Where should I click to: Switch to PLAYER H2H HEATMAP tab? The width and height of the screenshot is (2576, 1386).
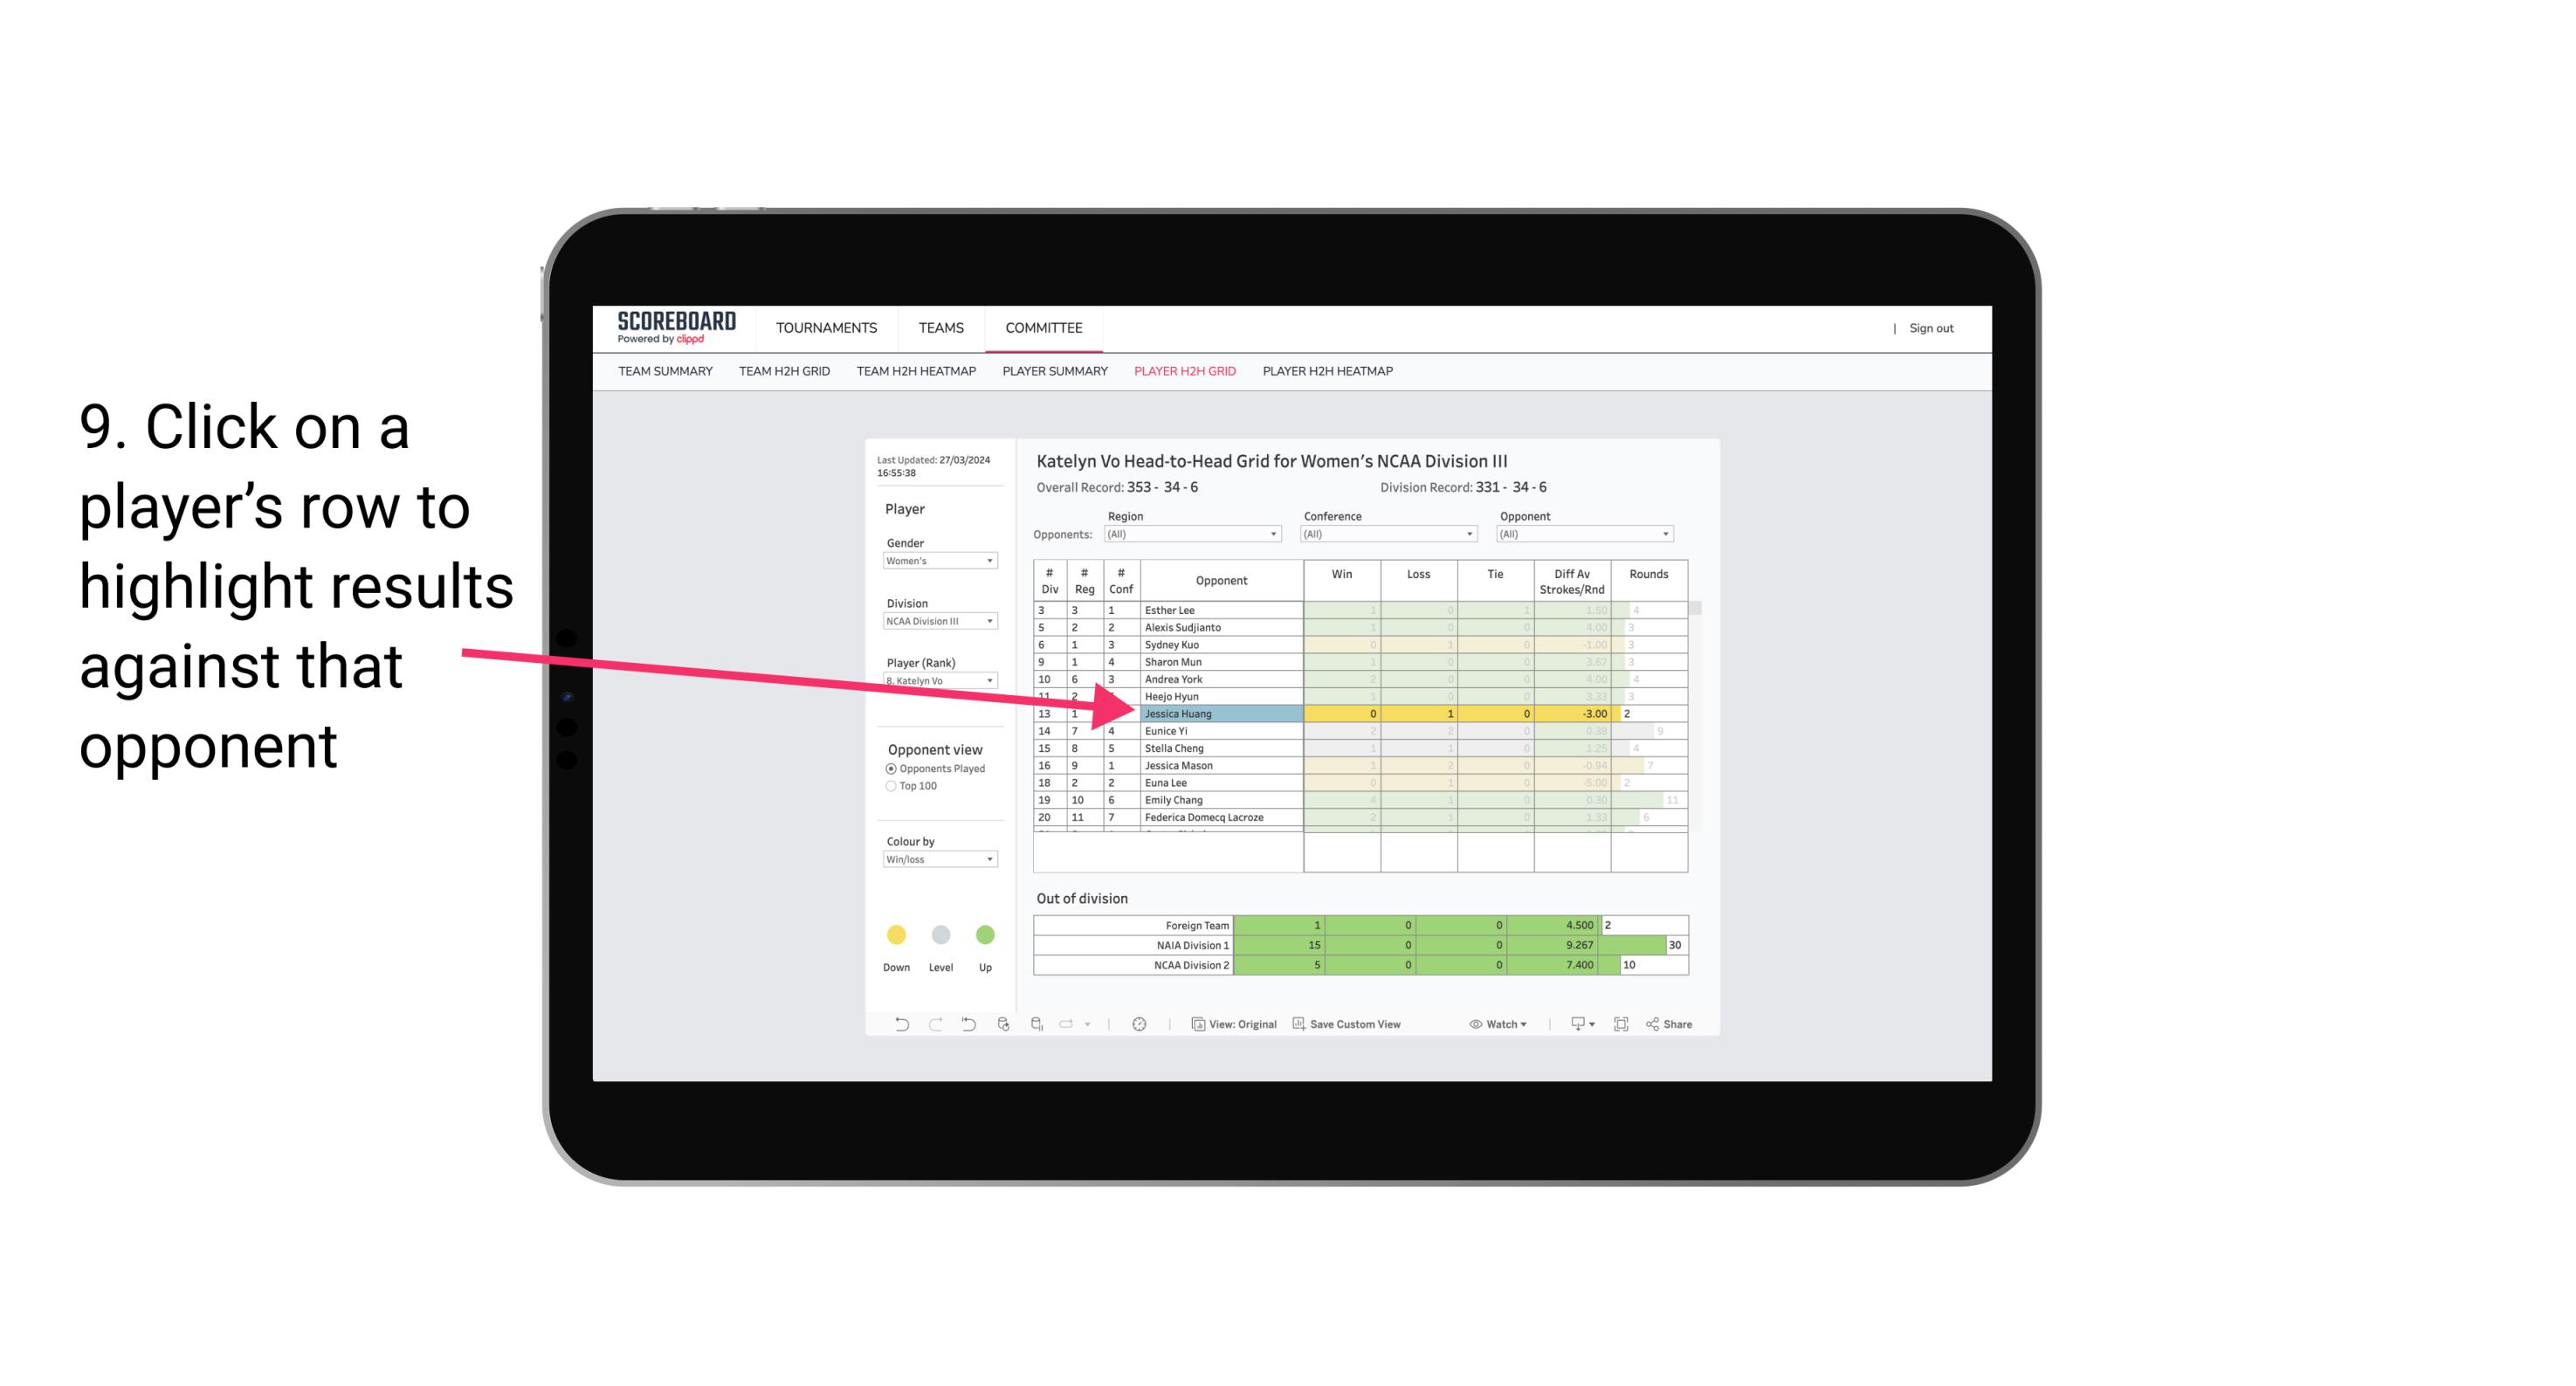[1329, 370]
